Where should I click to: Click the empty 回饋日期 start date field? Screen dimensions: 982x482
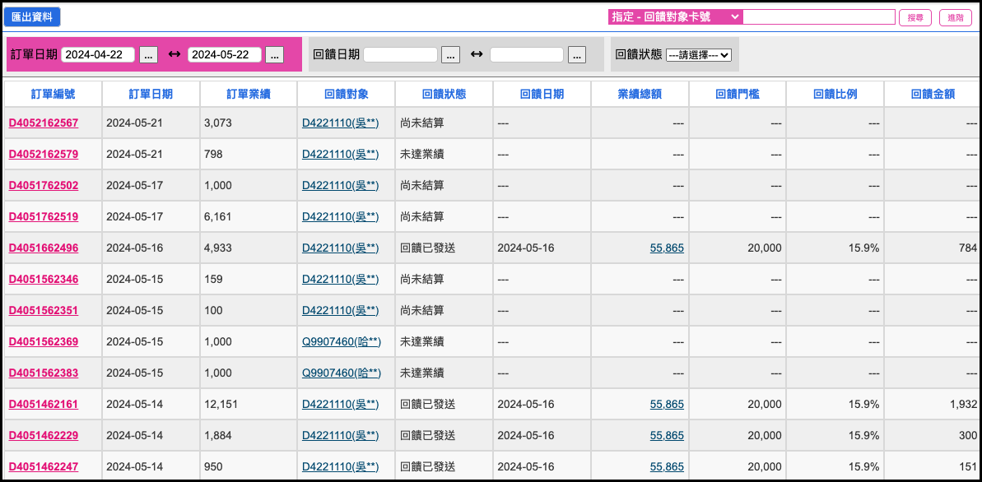(x=400, y=54)
